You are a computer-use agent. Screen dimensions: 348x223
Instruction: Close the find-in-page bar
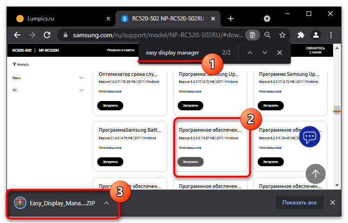(280, 53)
